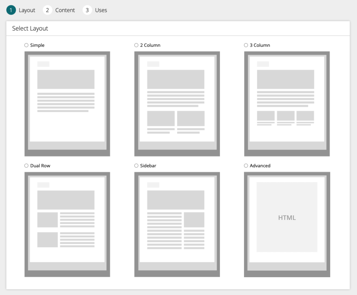Click the "Simple" label text
Image resolution: width=357 pixels, height=295 pixels.
coord(37,45)
